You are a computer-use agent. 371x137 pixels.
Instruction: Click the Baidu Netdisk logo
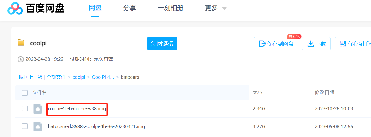coord(36,9)
